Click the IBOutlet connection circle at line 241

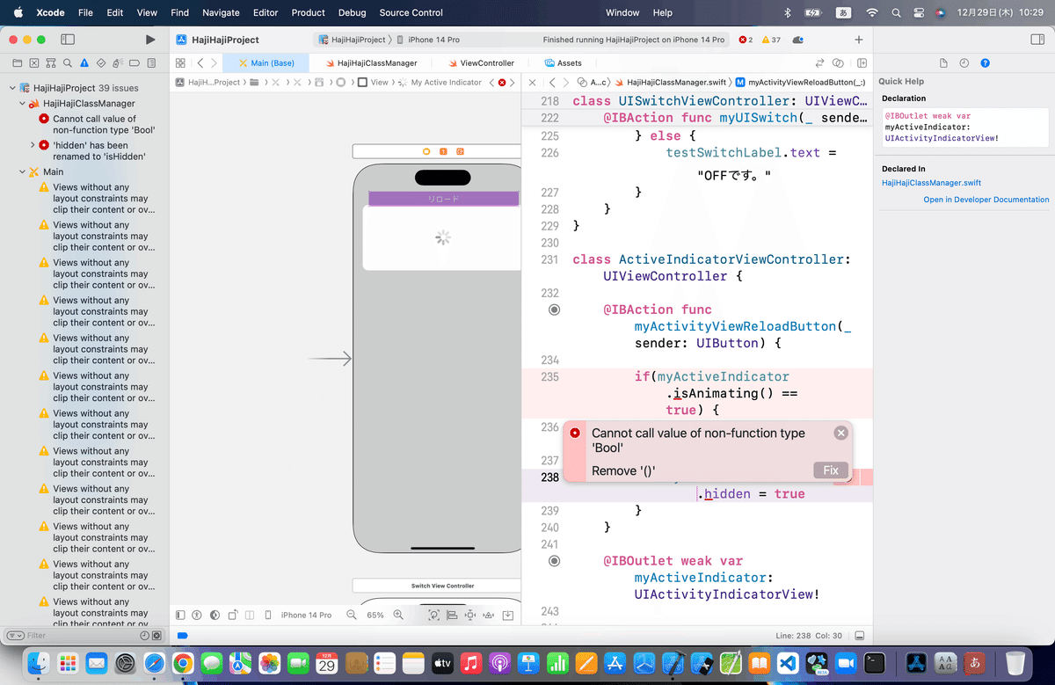[x=554, y=561]
